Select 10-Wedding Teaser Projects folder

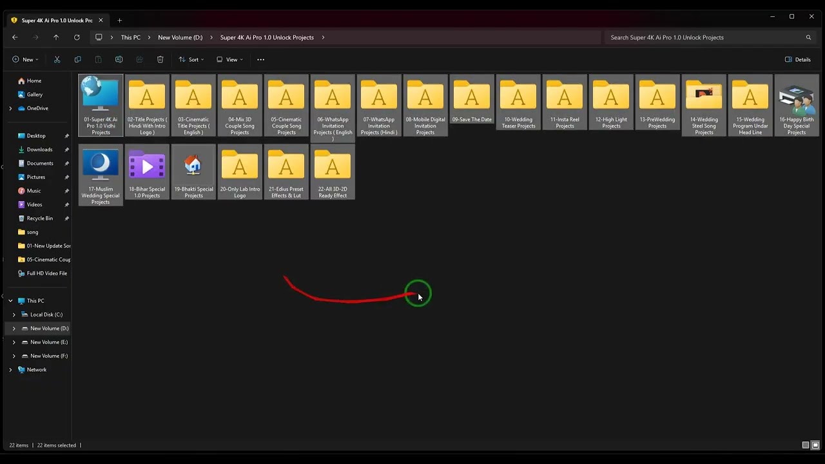[518, 102]
